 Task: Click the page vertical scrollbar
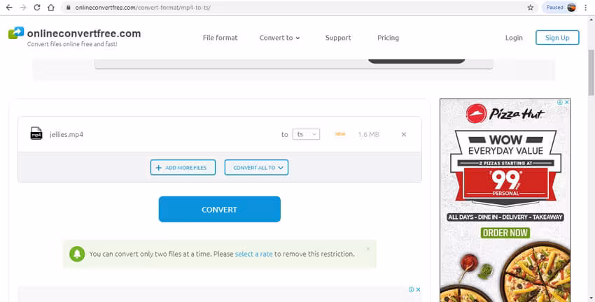591,73
